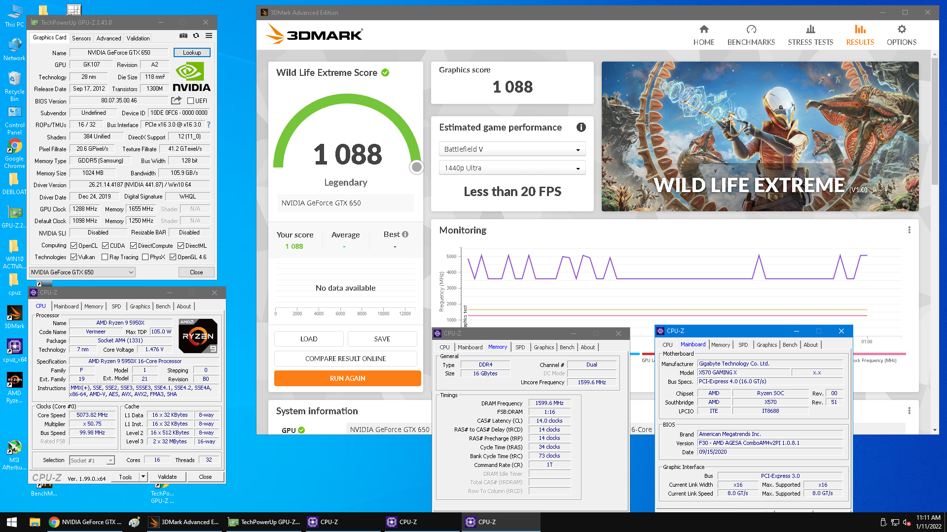Viewport: 947px width, 532px height.
Task: Open the Windows Start menu
Action: click(x=12, y=522)
